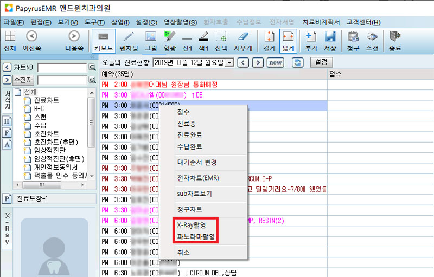This screenshot has width=434, height=277.
Task: Click the 청구 billing icon
Action: (353, 41)
